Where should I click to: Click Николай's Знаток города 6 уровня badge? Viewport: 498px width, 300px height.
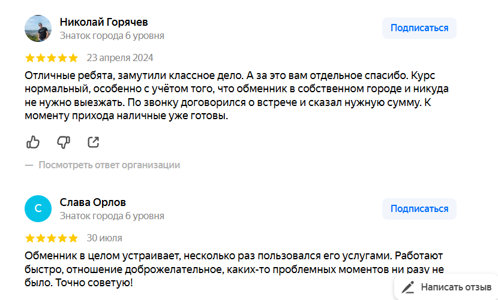click(112, 35)
